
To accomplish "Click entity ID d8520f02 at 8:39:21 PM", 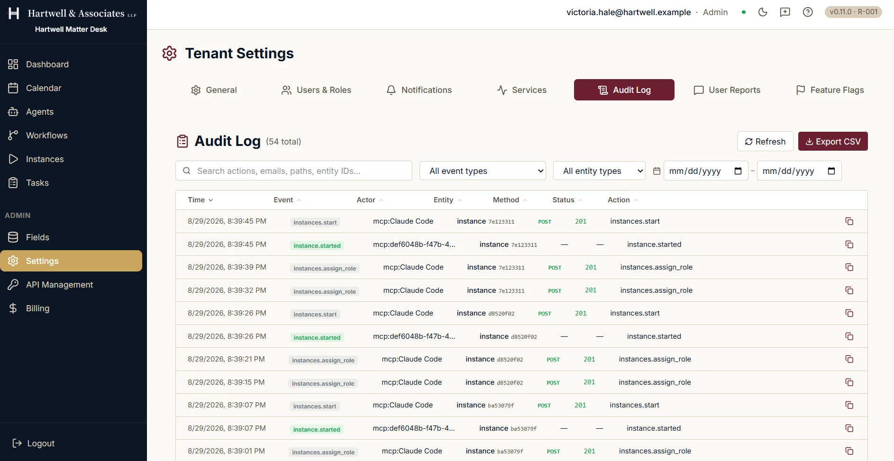I will pos(510,360).
